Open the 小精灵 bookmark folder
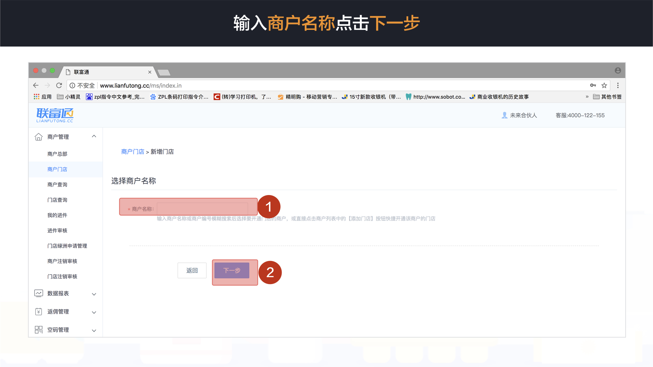 click(x=68, y=97)
